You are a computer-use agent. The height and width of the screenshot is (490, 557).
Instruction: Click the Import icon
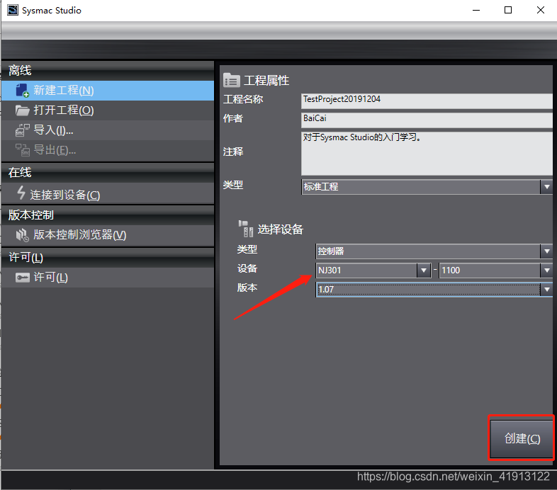click(x=23, y=130)
